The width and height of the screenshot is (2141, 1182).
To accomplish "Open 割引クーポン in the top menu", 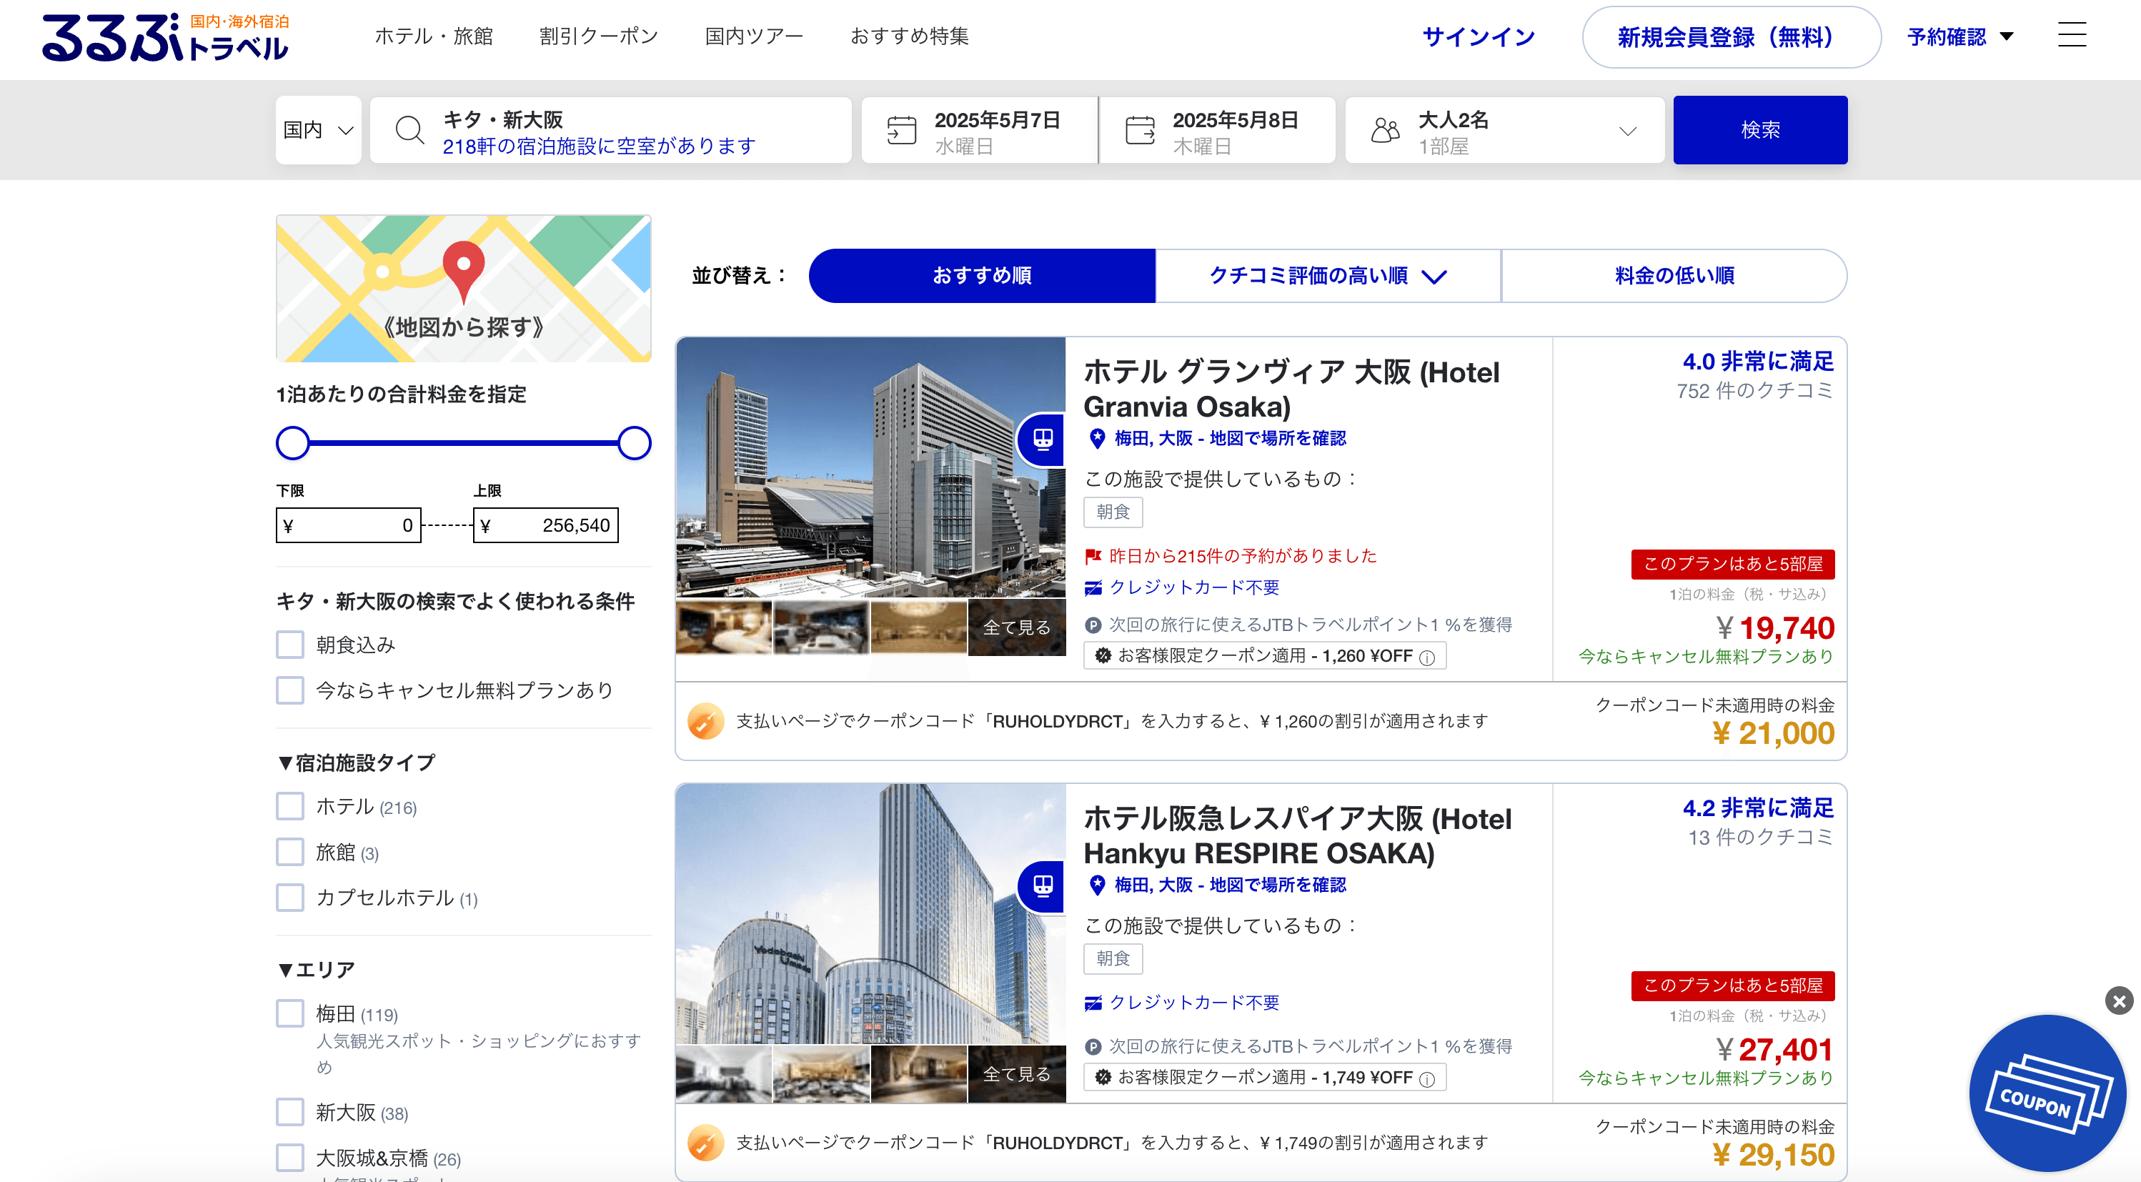I will (x=598, y=36).
